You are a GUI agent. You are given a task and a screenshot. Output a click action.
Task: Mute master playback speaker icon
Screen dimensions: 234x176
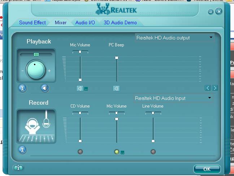[x=45, y=88]
